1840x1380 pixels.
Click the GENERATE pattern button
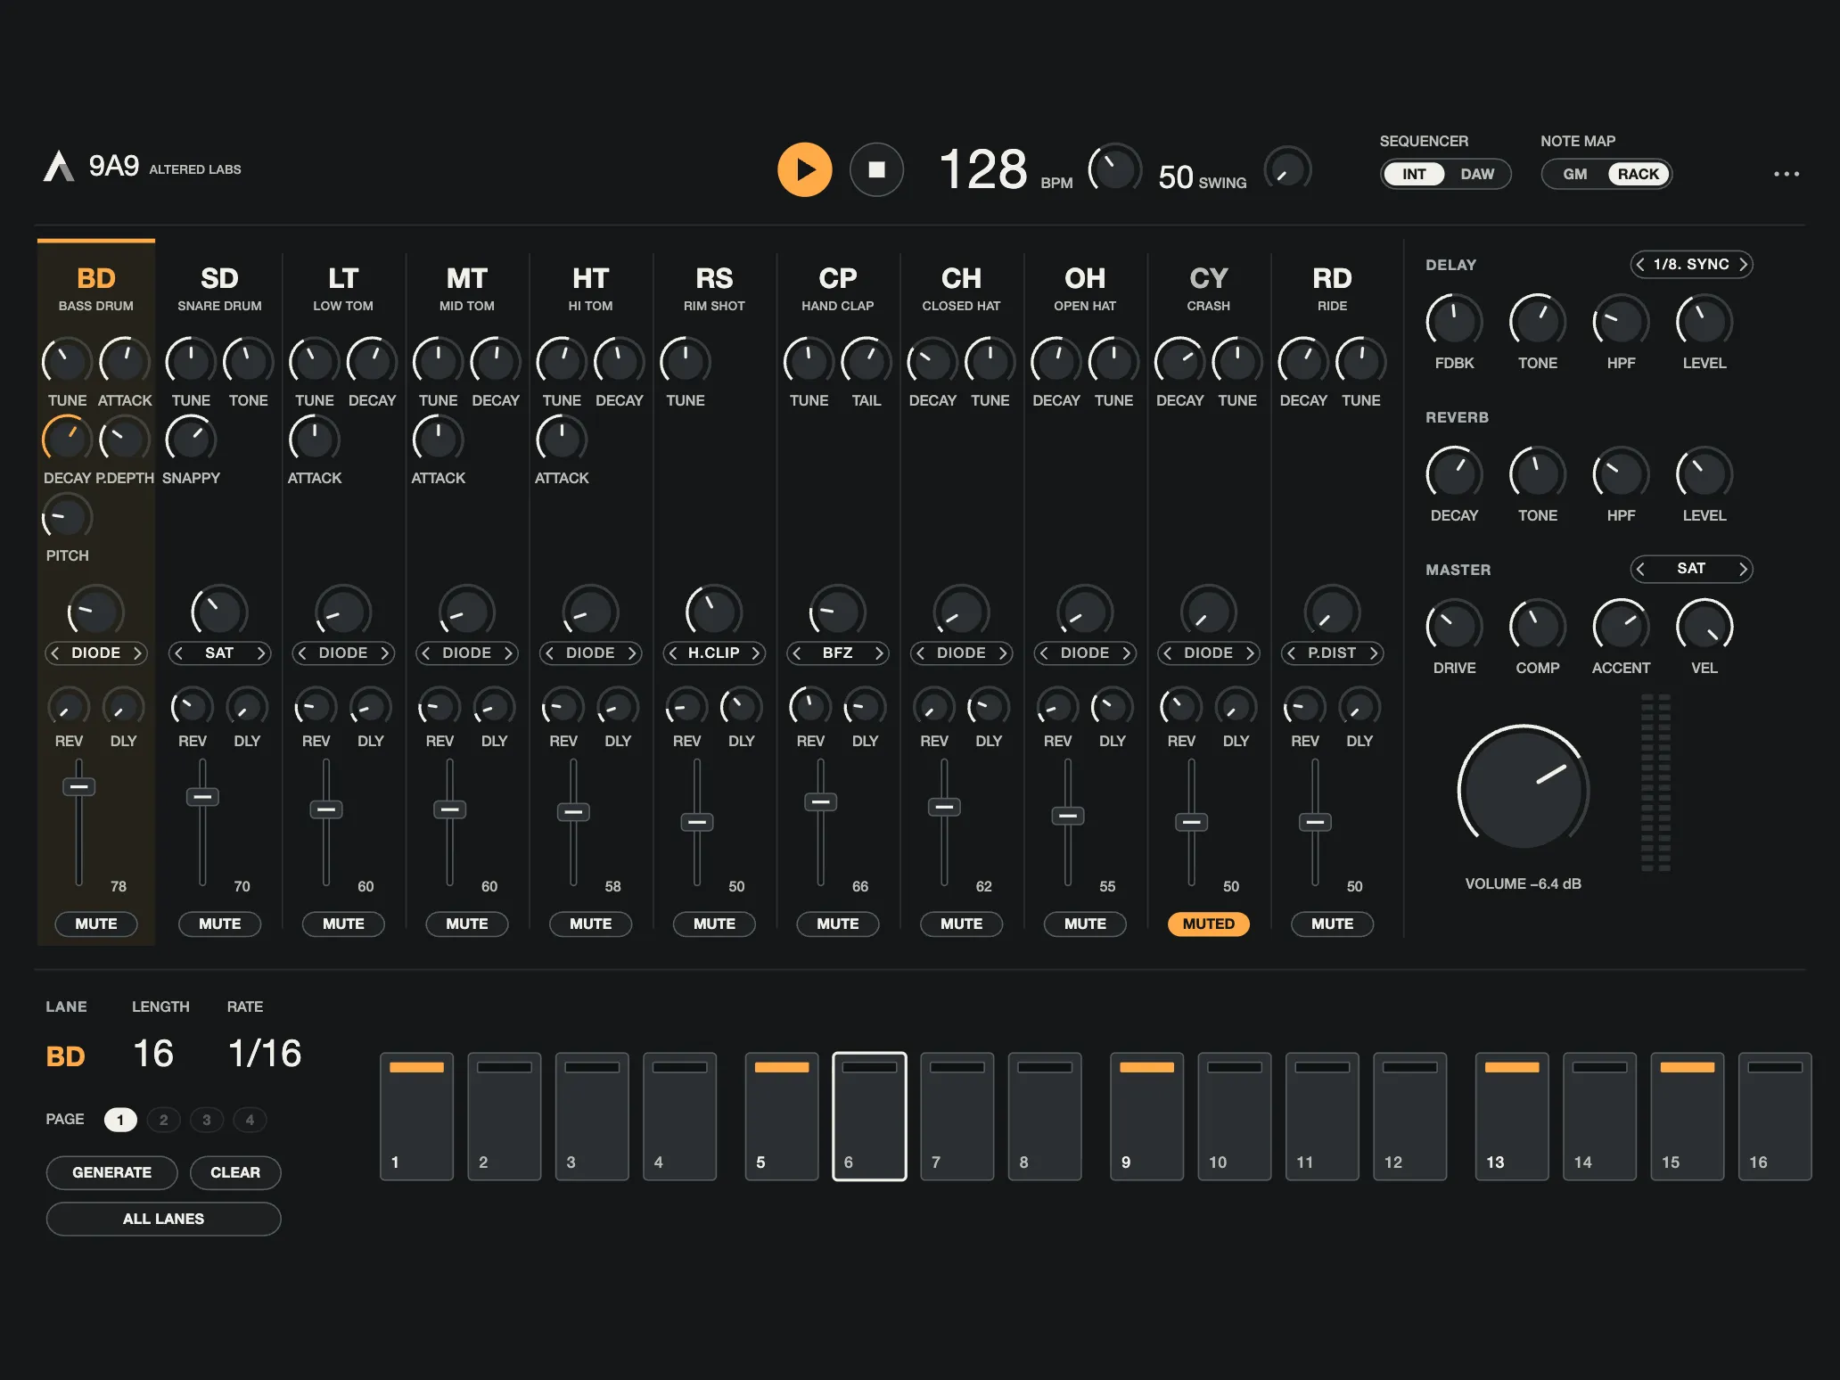[x=111, y=1172]
